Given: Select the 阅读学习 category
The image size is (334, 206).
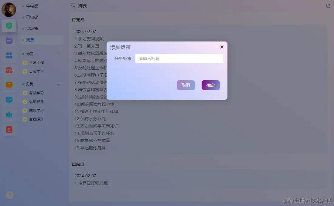Looking at the screenshot, I should tap(36, 110).
